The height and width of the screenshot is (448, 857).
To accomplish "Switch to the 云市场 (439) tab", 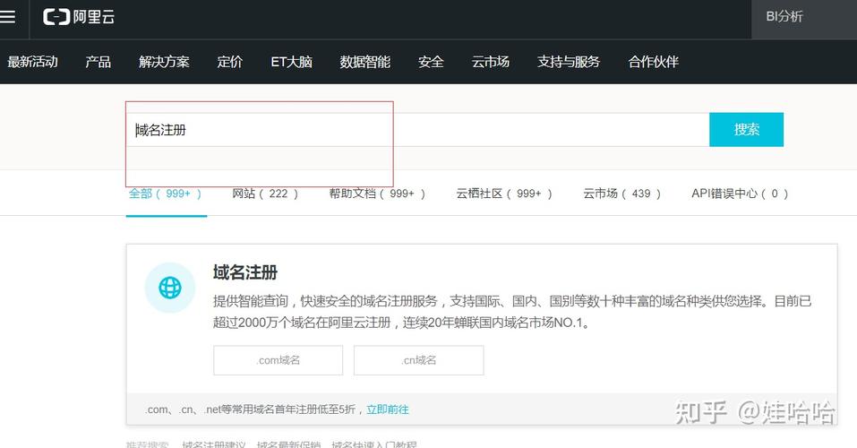I will click(x=622, y=194).
